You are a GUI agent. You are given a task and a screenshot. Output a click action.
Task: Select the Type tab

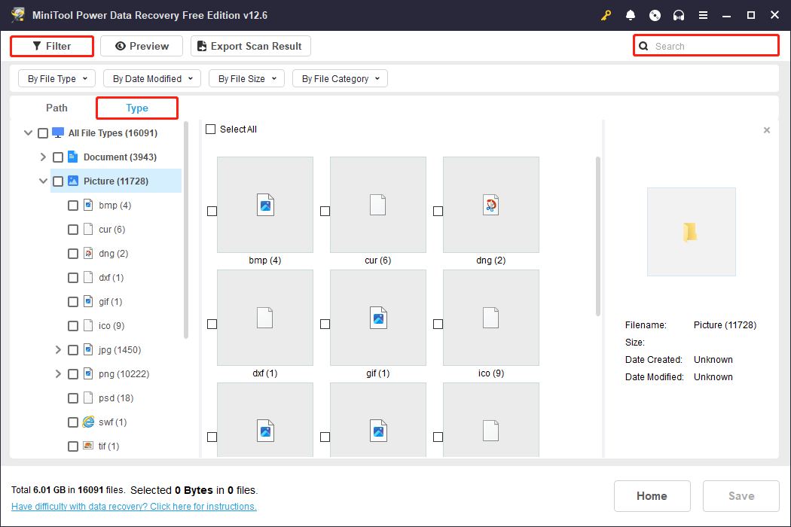coord(136,108)
